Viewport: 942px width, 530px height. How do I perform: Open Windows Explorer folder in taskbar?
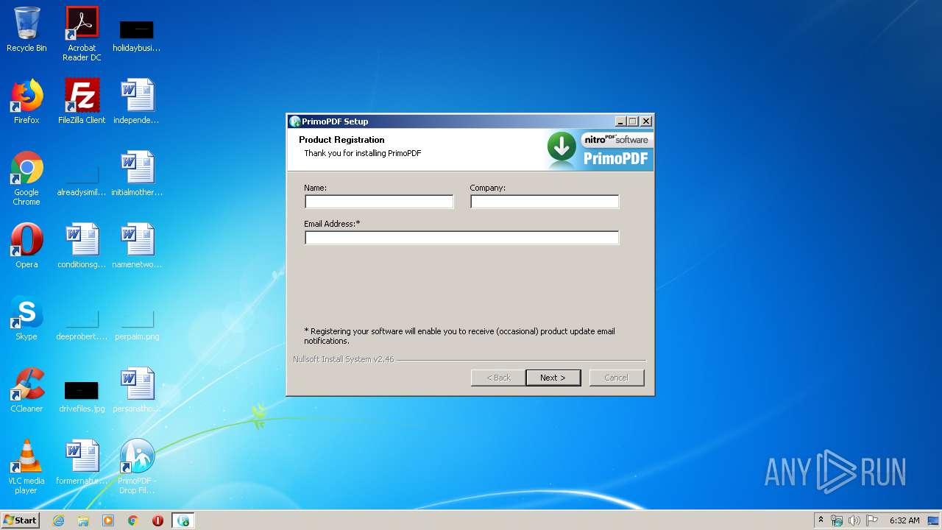click(x=83, y=520)
